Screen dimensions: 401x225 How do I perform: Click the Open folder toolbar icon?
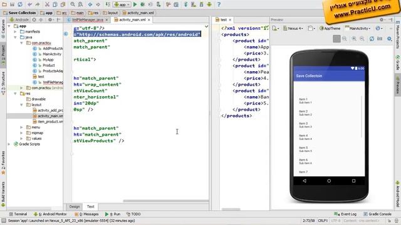click(x=4, y=4)
